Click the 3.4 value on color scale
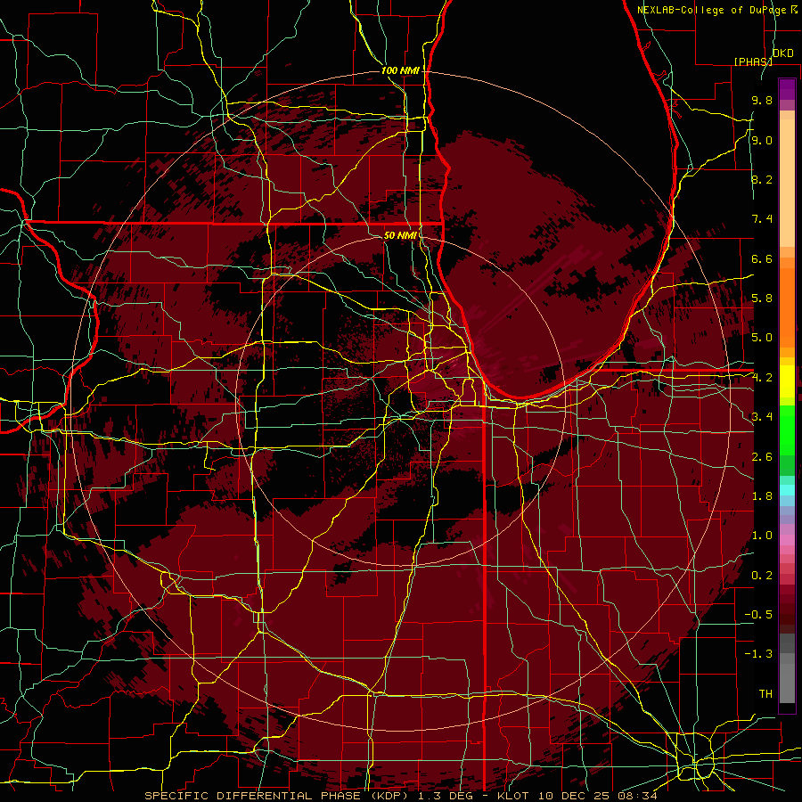This screenshot has width=802, height=802. [762, 417]
